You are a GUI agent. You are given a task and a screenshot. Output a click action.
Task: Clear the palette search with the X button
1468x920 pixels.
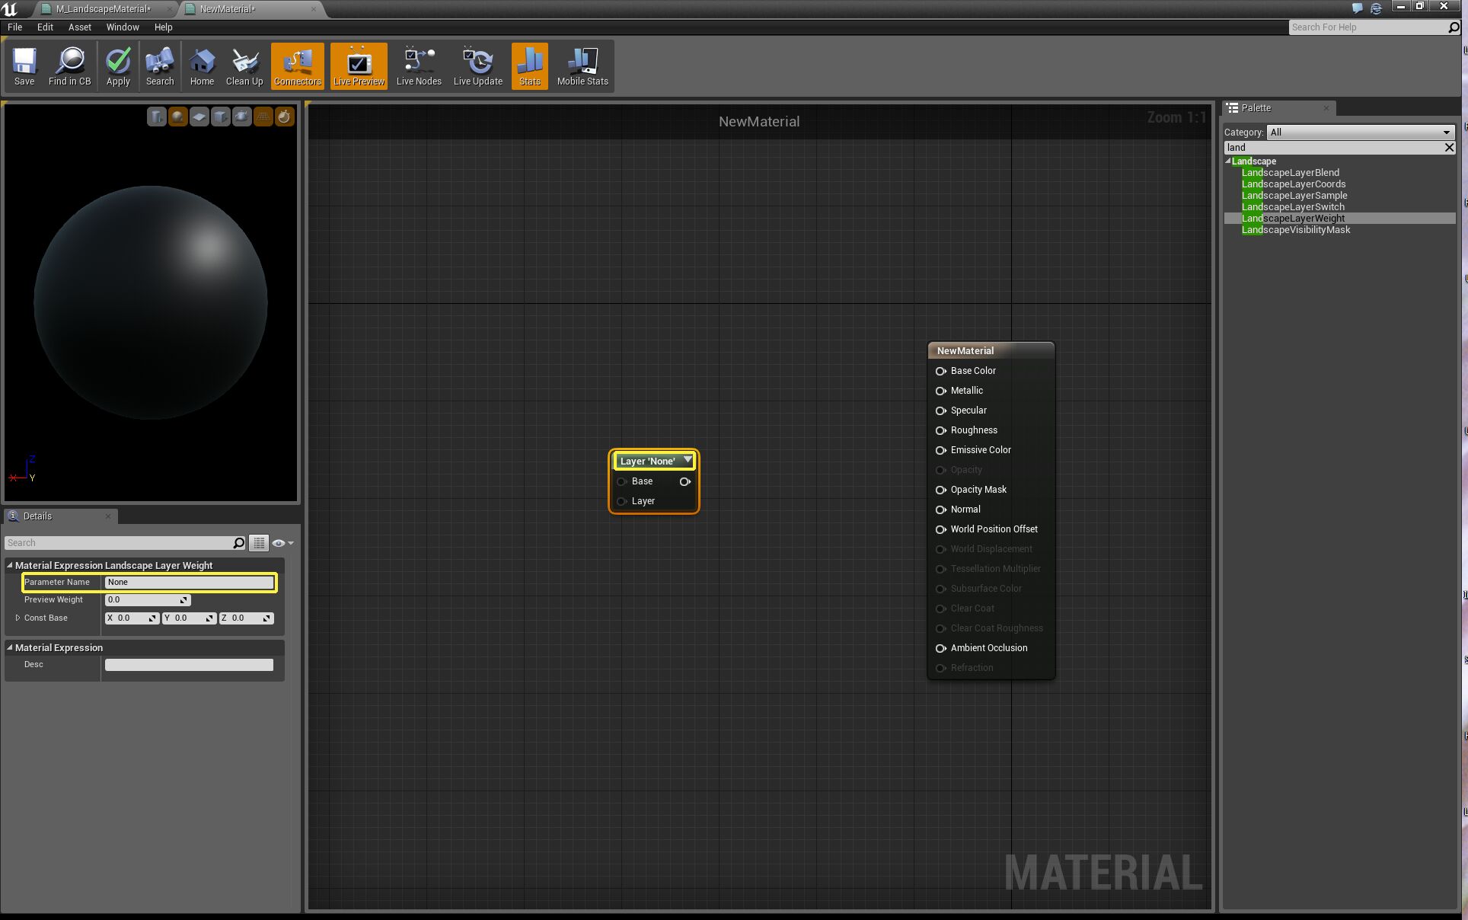[1450, 147]
